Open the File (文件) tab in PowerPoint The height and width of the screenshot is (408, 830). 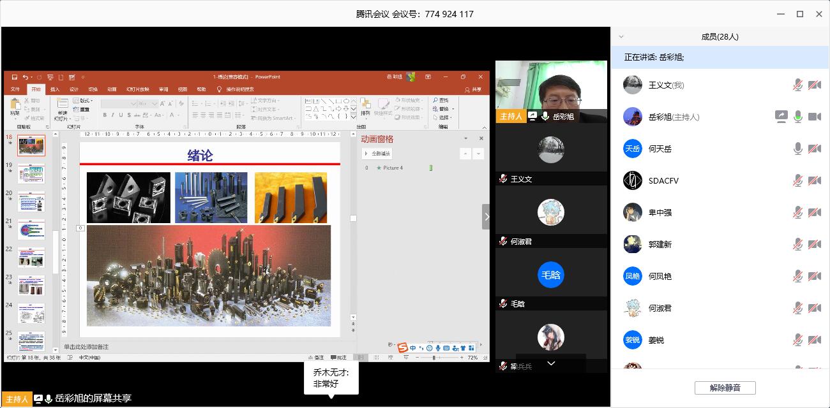[15, 90]
